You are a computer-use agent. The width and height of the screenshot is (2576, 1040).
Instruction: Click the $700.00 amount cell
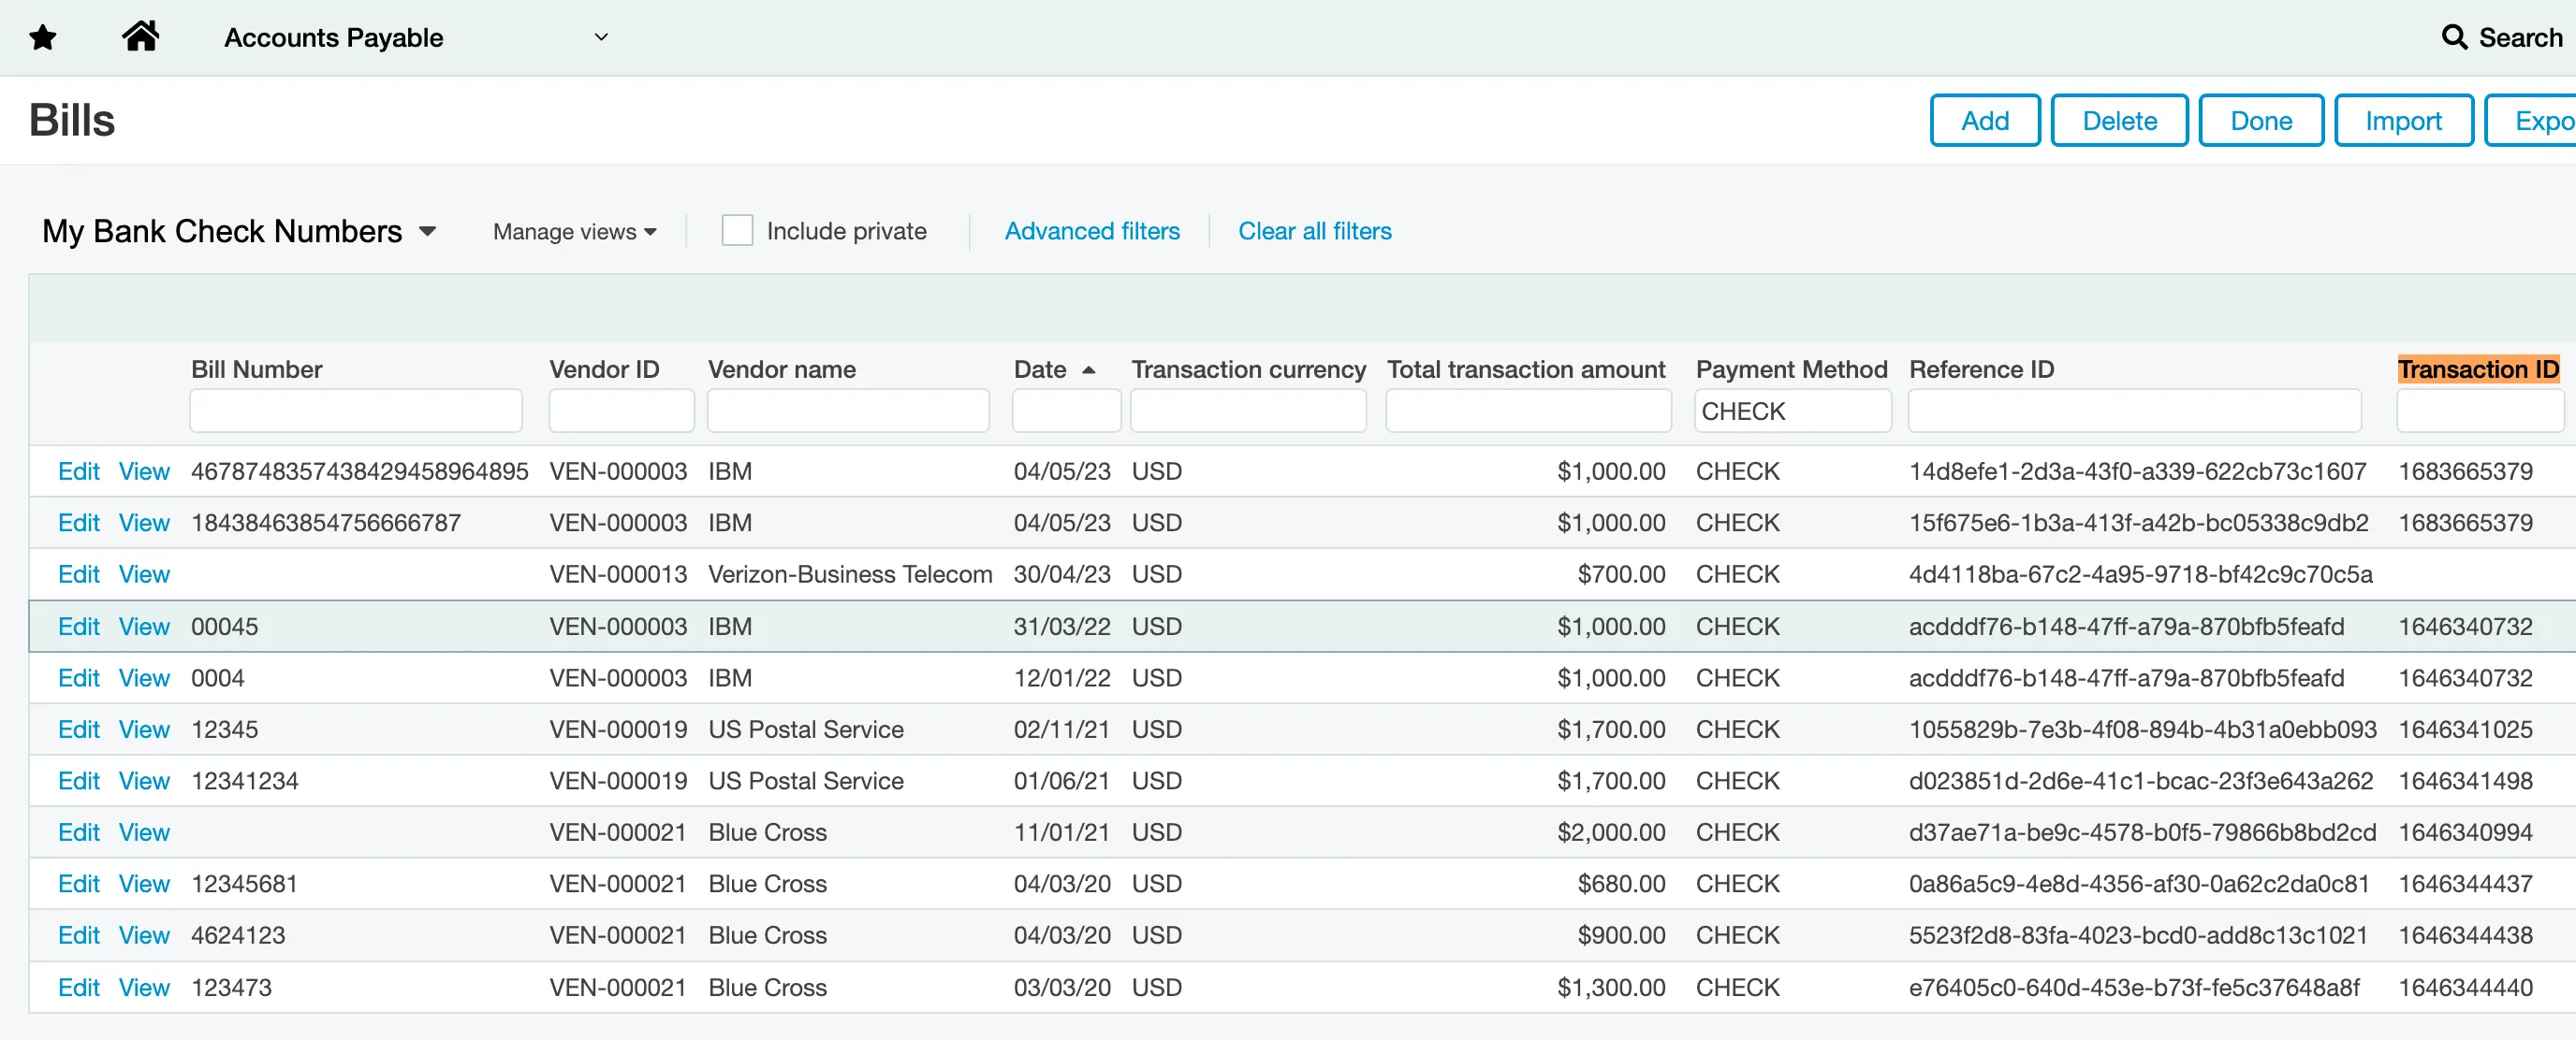pyautogui.click(x=1621, y=574)
